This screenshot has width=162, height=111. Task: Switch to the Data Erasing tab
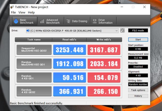click(x=77, y=21)
